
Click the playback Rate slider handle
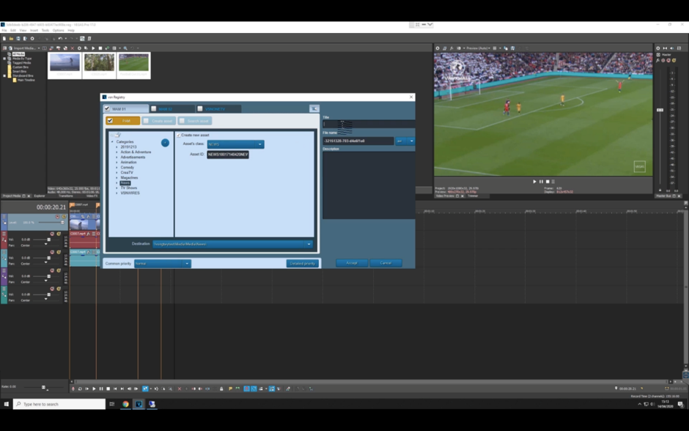click(x=43, y=387)
